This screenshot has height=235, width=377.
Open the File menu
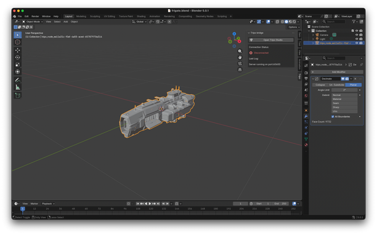(20, 17)
